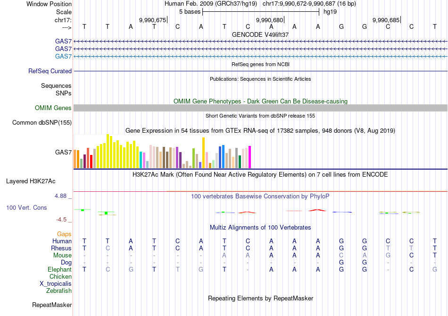
Task: Open RefSeq genes from NCBI track title
Action: (260, 64)
